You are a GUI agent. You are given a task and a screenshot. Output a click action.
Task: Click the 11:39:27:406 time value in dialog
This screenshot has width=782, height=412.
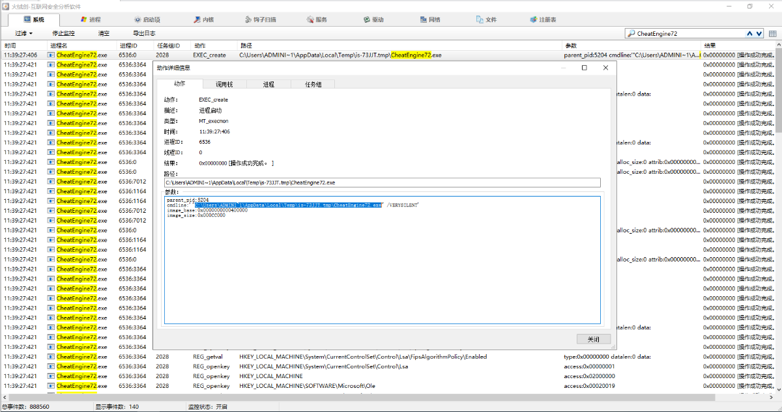click(214, 131)
